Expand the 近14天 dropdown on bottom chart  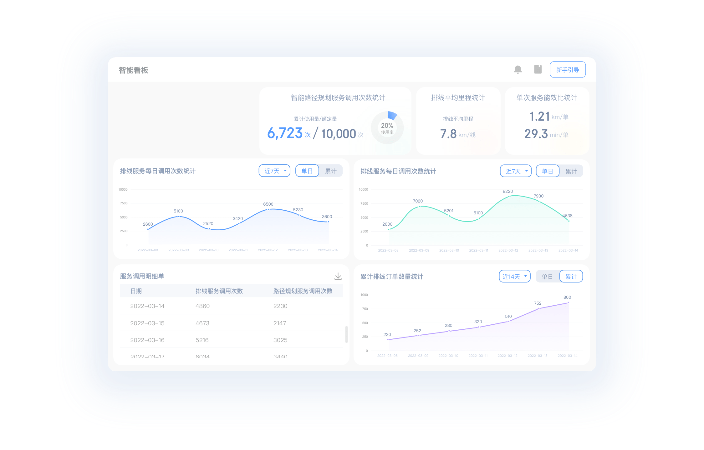(x=513, y=277)
